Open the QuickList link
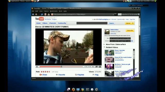The image size is (165, 92). [x=121, y=19]
